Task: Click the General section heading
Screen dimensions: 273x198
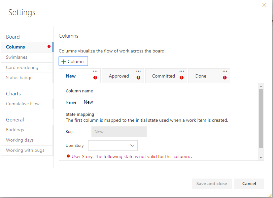Action: pyautogui.click(x=15, y=120)
